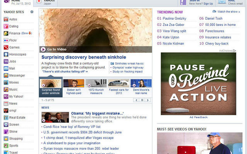247x154 pixels.
Task: Select the Yahoo! Home tab
Action: tap(17, 3)
